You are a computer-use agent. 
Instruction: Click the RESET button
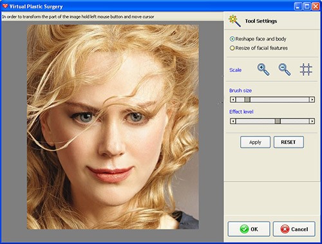pos(289,142)
